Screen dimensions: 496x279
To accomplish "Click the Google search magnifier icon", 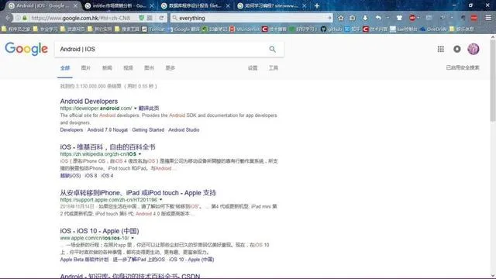I will tap(272, 49).
